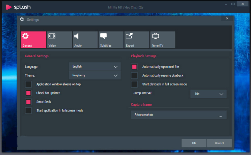Click the Language dropdown chevron arrow

coord(115,67)
